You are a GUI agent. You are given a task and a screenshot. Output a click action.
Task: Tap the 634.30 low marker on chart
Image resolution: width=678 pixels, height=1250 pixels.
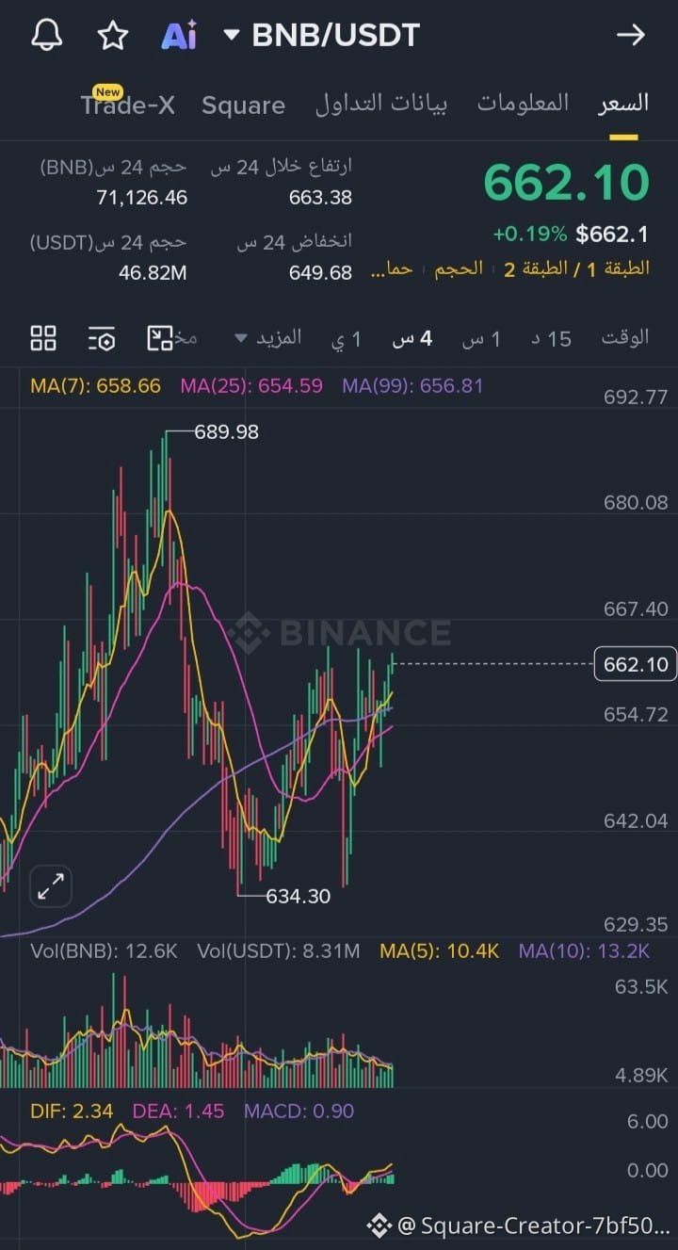pos(299,896)
